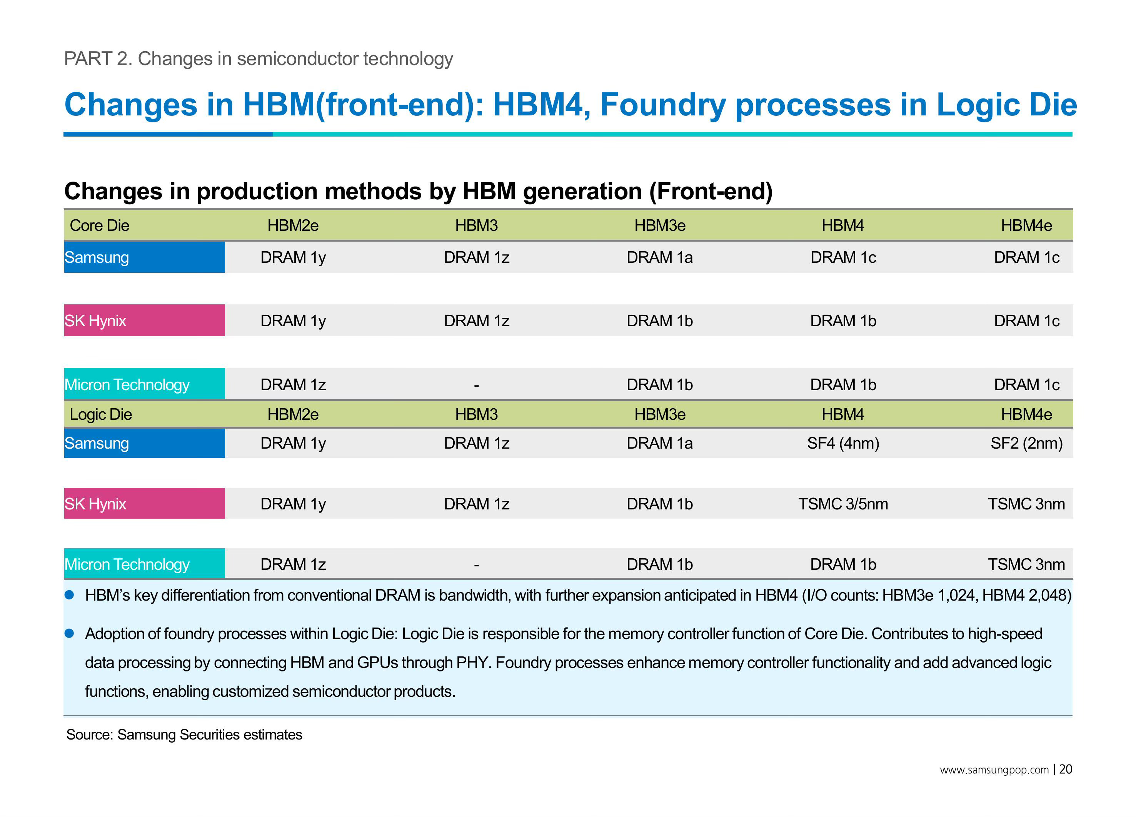This screenshot has width=1136, height=818.
Task: Select the HBM2e column header in Core Die table
Action: [293, 225]
